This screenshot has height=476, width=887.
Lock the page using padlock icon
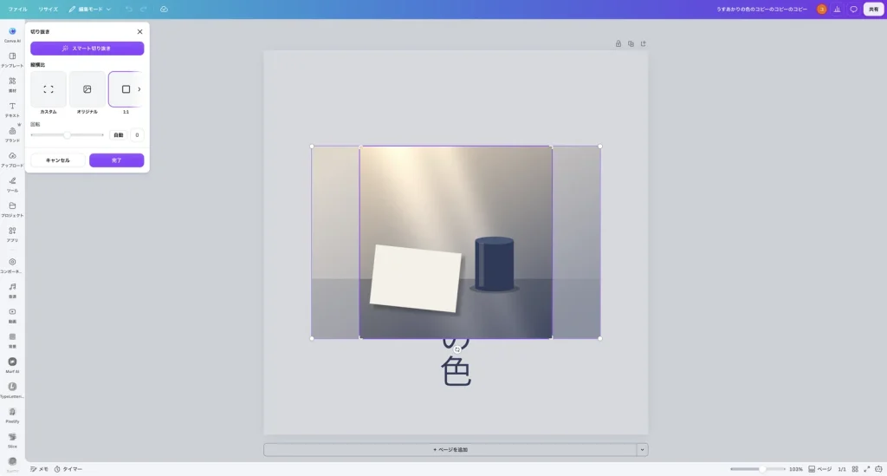(618, 43)
